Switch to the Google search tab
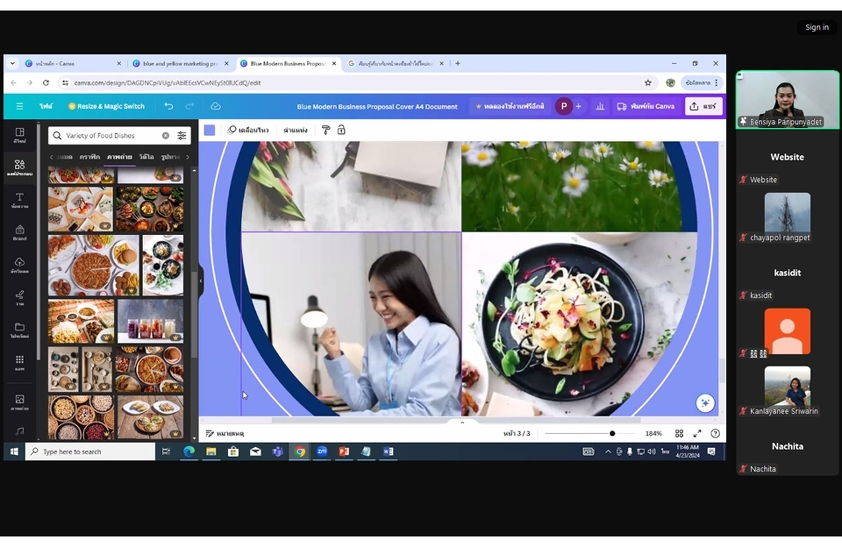The width and height of the screenshot is (842, 547). click(x=396, y=63)
